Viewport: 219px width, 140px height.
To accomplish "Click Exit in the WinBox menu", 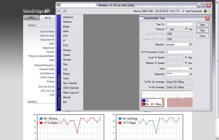I will click(x=72, y=102).
